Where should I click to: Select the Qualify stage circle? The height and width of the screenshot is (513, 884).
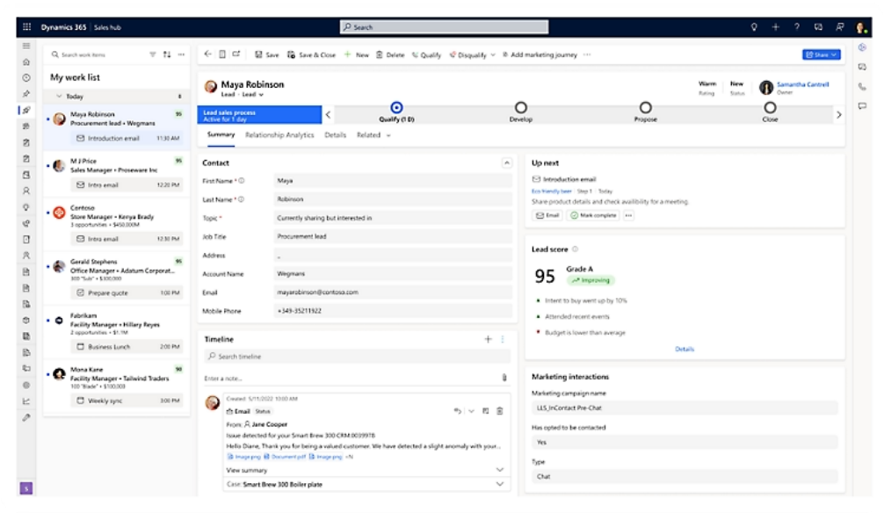[397, 107]
